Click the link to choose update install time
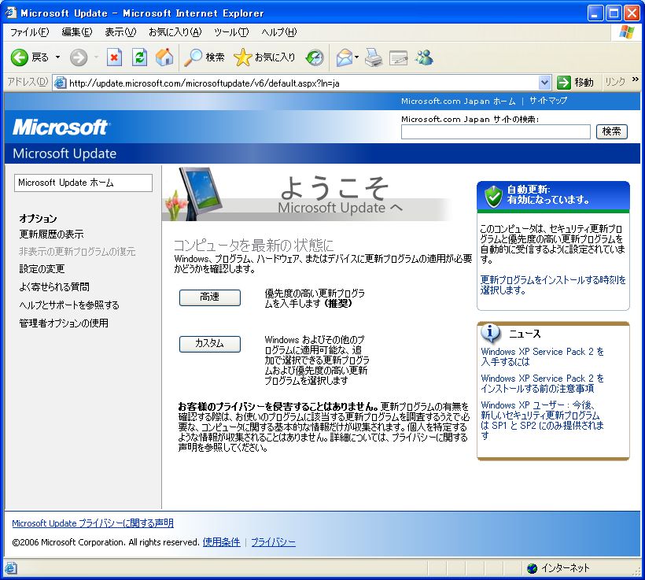The width and height of the screenshot is (645, 580). (553, 285)
